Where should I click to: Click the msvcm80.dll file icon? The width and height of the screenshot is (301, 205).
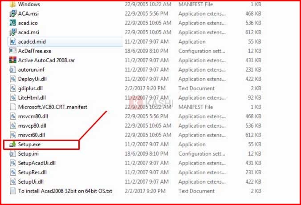[x=13, y=117]
